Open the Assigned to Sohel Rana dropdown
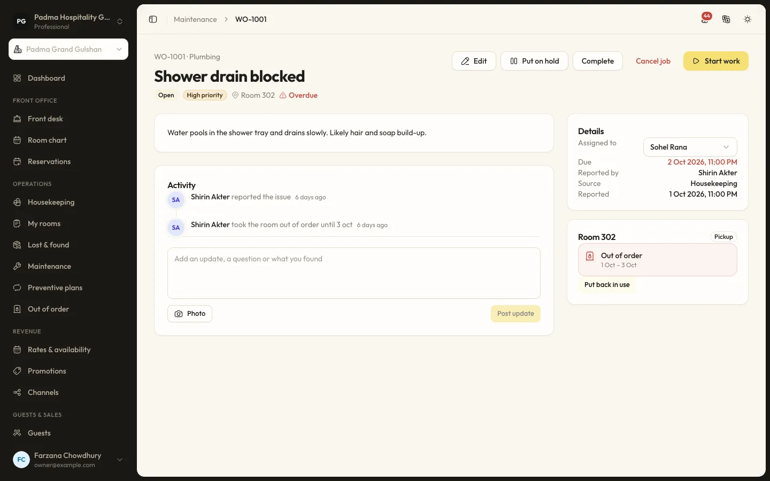770x481 pixels. 690,147
